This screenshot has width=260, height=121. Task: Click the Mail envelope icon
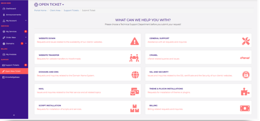coord(134,91)
